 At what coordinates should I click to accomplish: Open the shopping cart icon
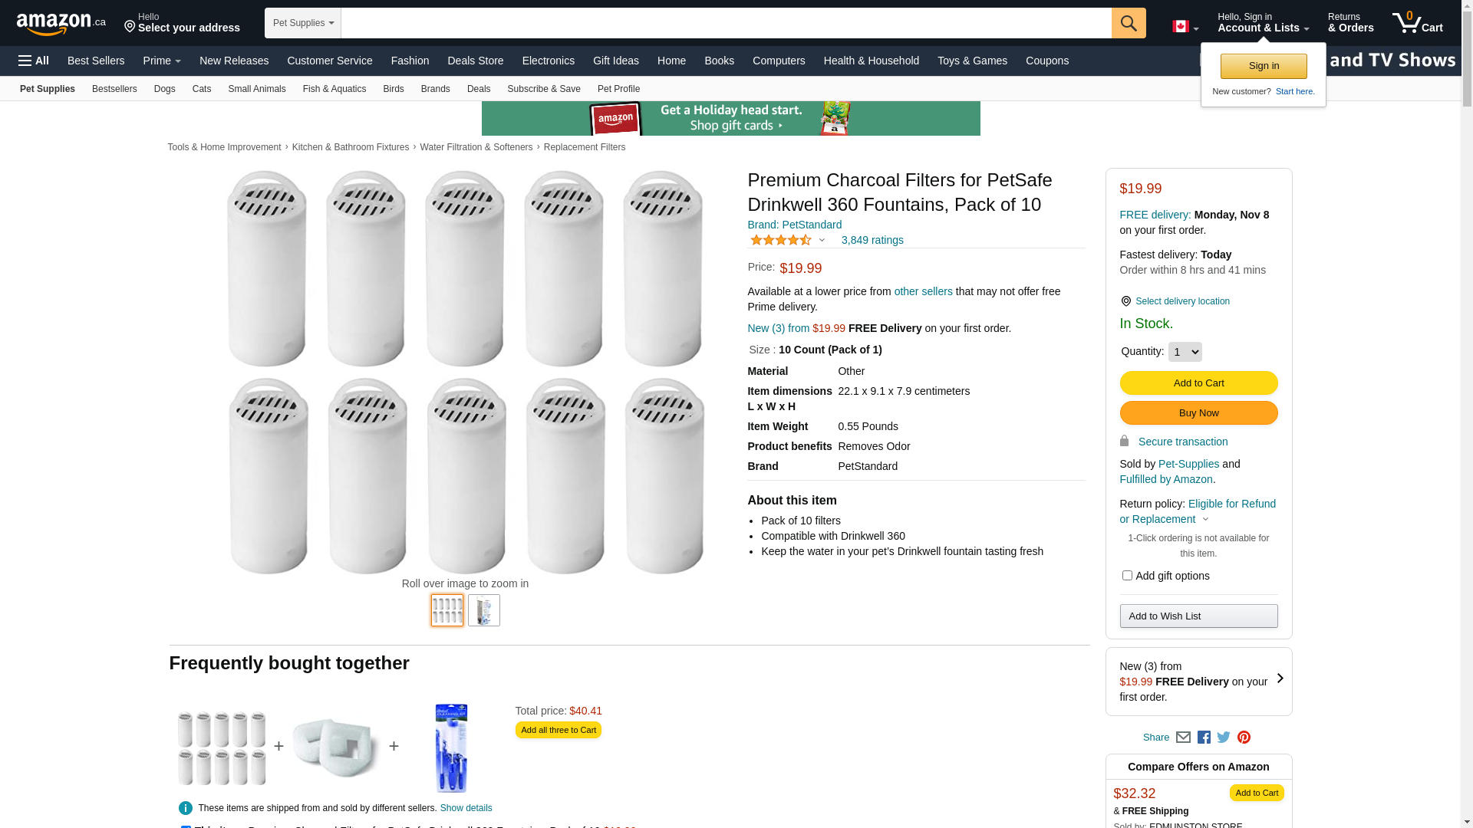click(1417, 23)
